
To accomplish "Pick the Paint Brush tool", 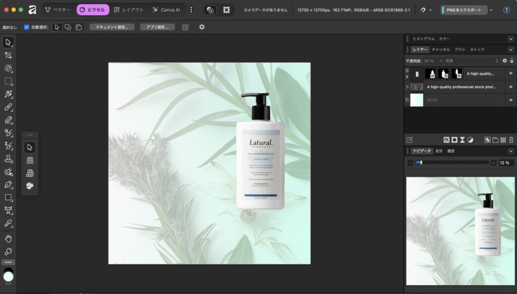I will pos(8,107).
